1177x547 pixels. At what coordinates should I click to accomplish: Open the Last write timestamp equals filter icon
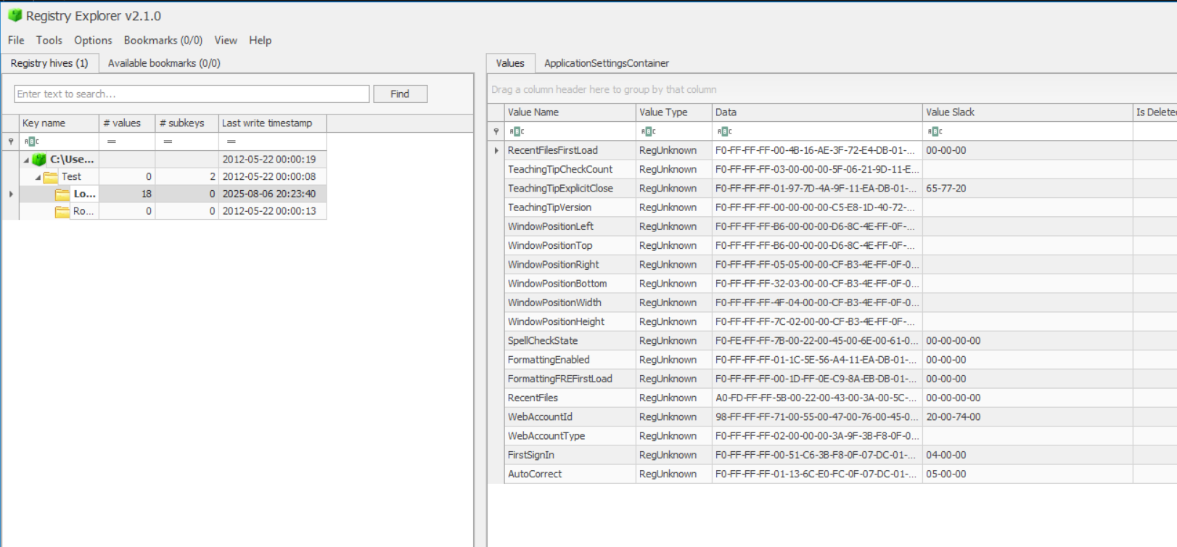tap(231, 141)
